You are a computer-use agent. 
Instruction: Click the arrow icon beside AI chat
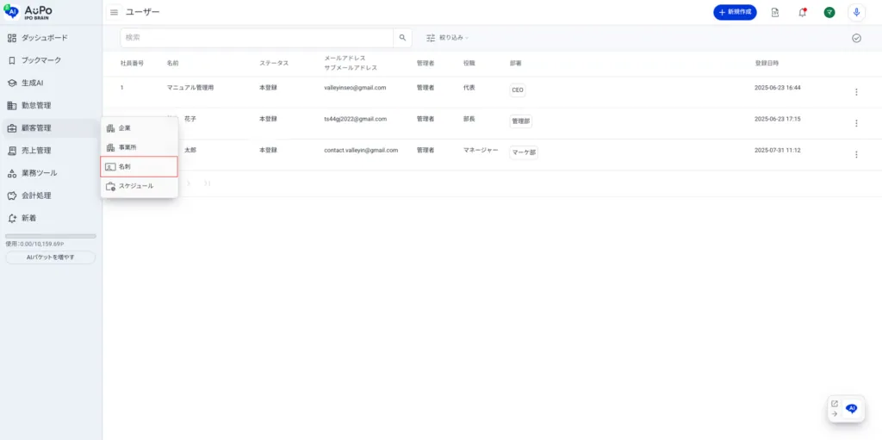tap(834, 413)
